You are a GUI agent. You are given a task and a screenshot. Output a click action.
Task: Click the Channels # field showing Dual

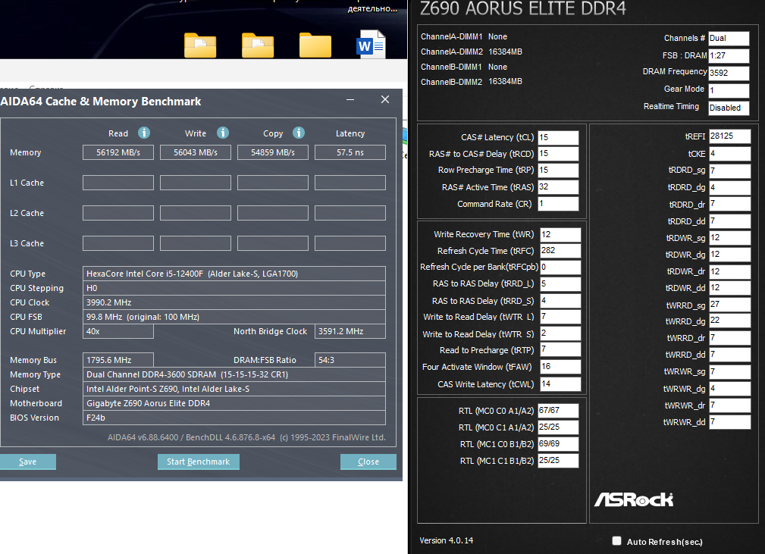click(729, 39)
